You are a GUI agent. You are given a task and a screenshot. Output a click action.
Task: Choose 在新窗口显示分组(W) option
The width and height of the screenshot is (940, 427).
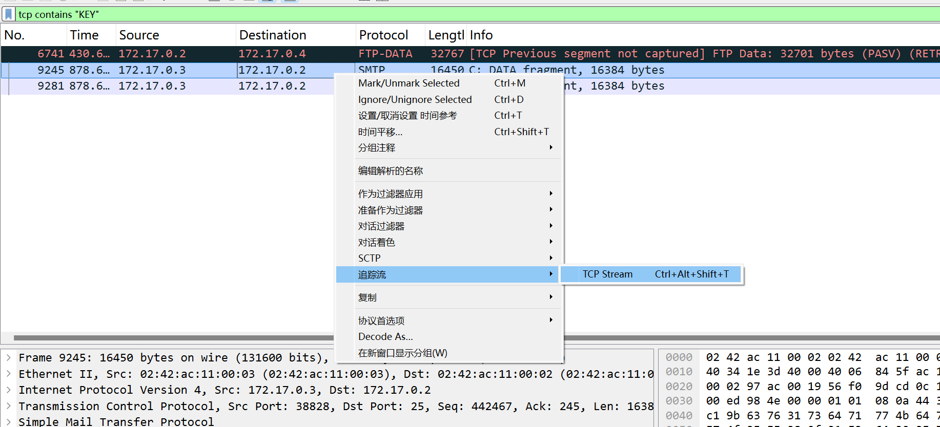(x=402, y=353)
